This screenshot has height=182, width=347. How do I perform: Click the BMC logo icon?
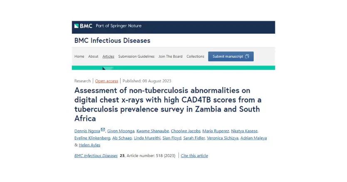coord(77,26)
